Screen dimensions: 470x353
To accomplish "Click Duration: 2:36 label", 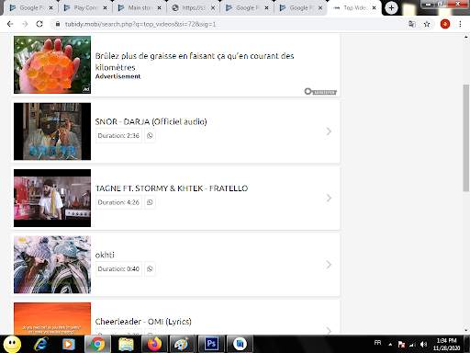I will [x=118, y=135].
